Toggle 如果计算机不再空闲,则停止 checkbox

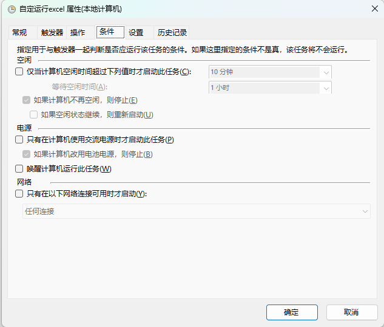click(26, 100)
